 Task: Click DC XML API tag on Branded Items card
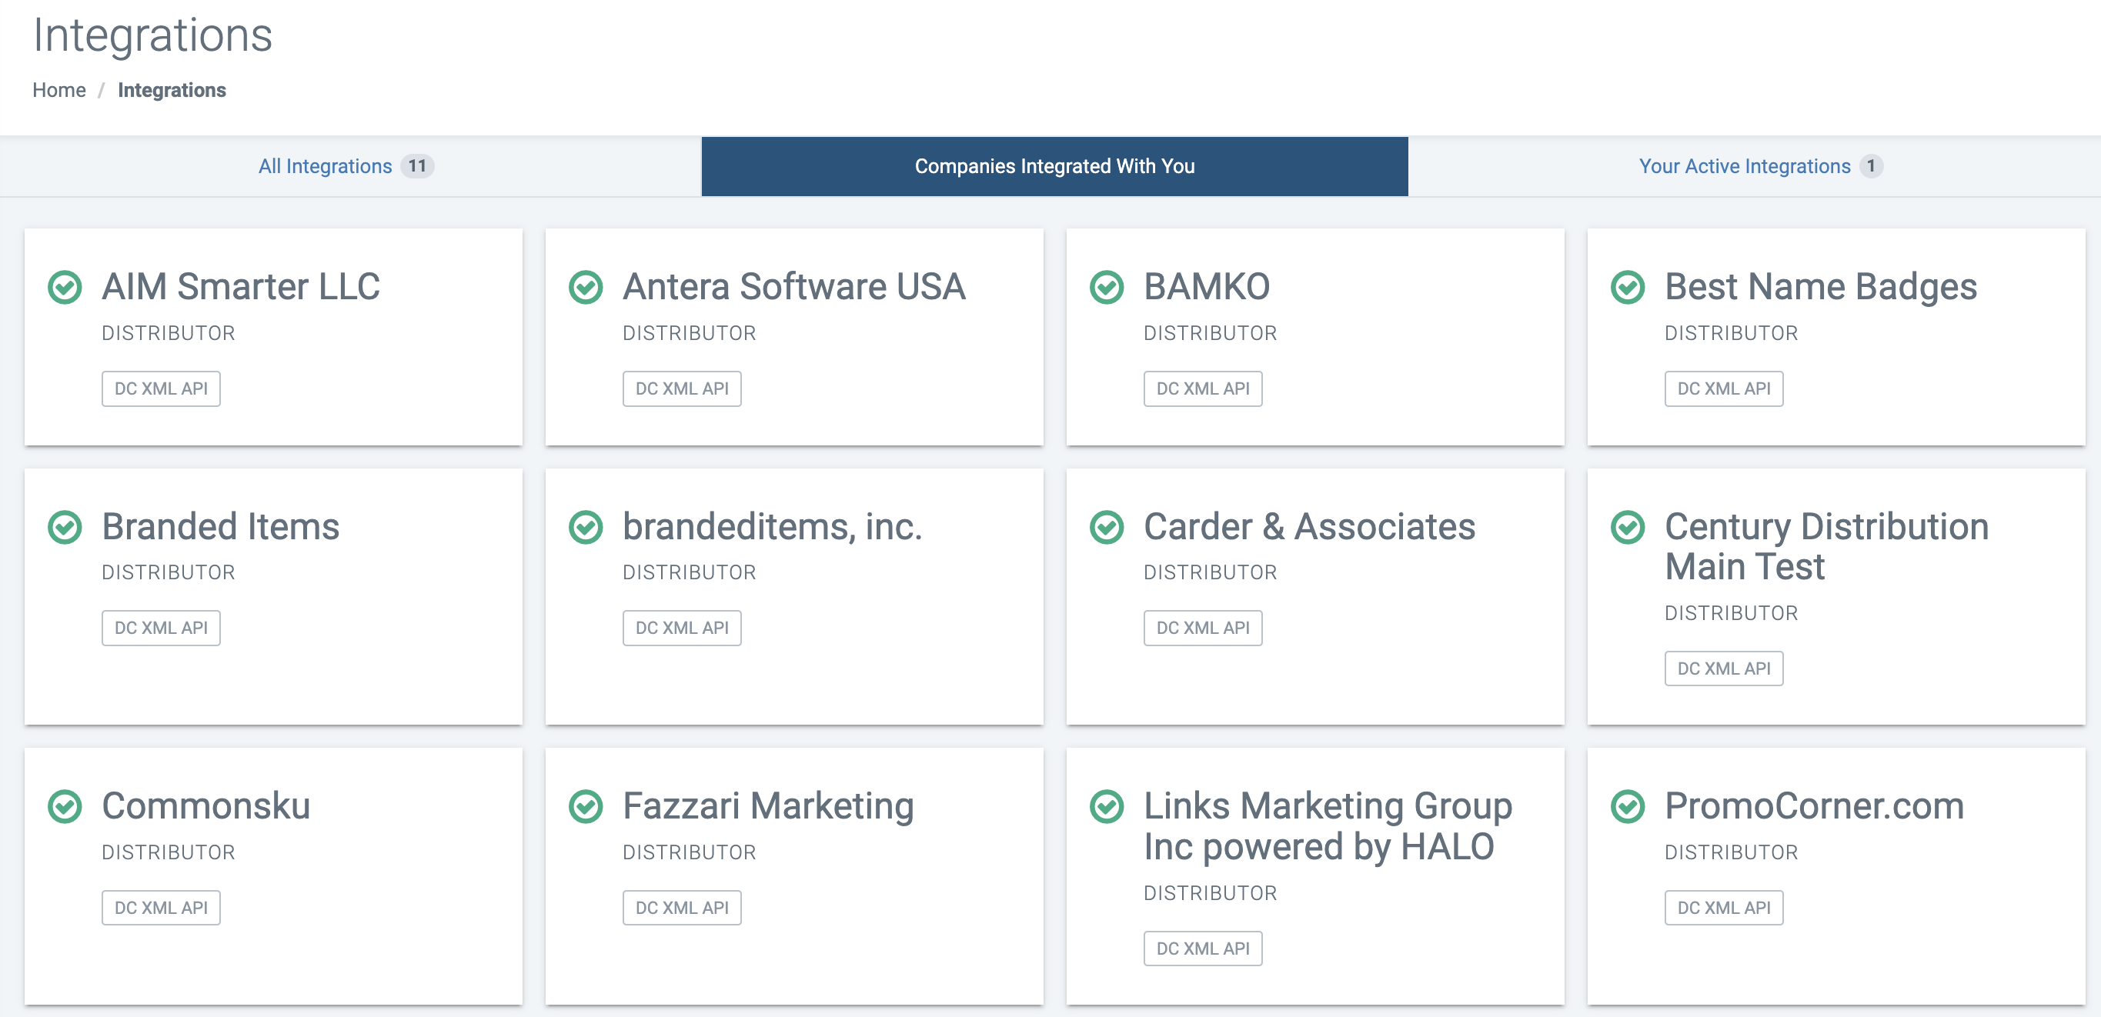click(x=161, y=628)
